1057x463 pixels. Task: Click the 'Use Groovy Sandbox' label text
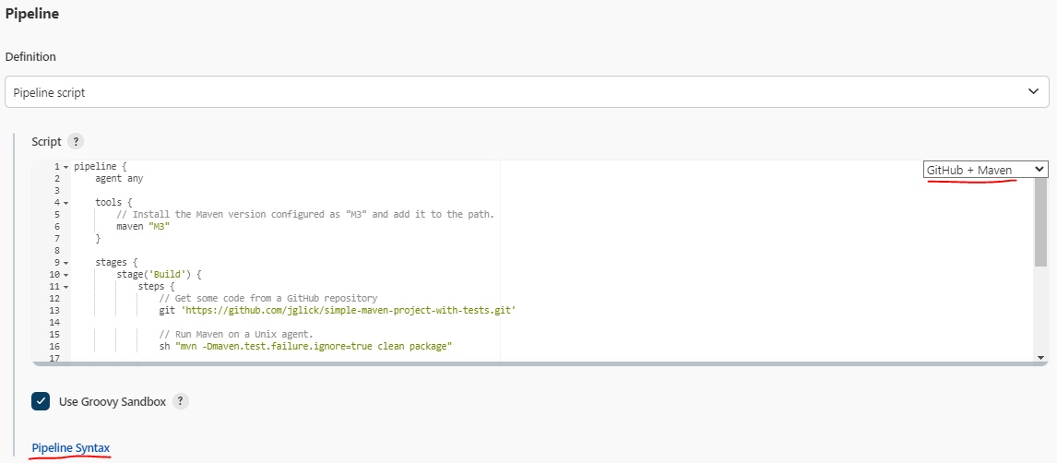coord(113,402)
